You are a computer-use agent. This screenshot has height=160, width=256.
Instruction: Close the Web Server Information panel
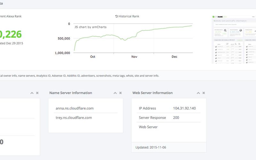click(x=204, y=93)
